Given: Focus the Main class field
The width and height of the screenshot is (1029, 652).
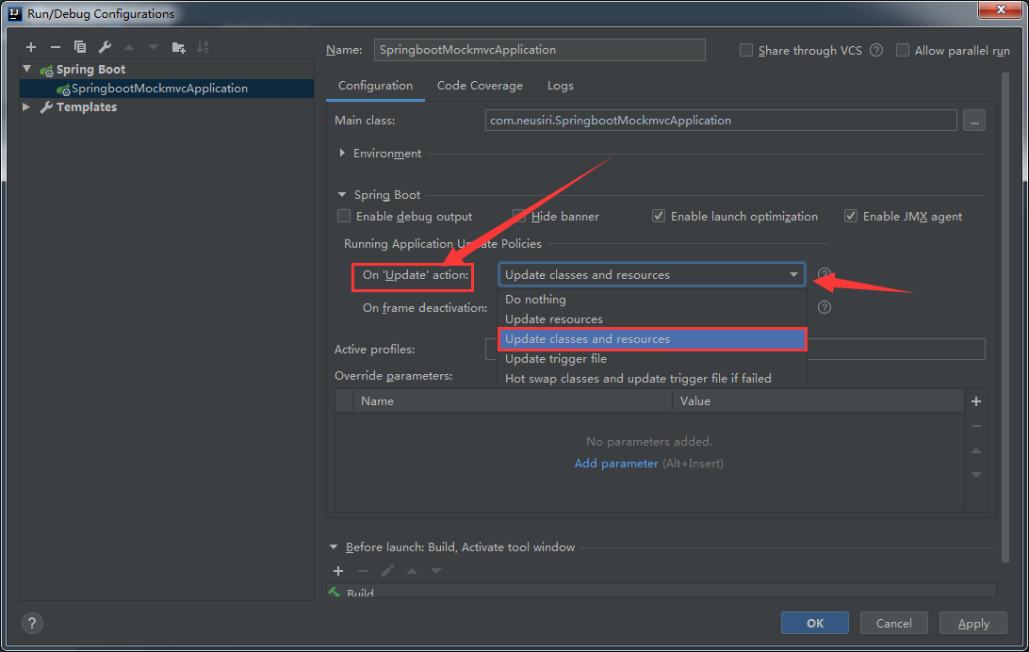Looking at the screenshot, I should (721, 121).
